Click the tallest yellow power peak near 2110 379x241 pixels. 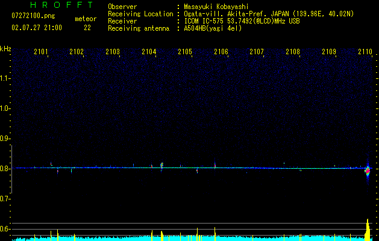click(x=368, y=230)
